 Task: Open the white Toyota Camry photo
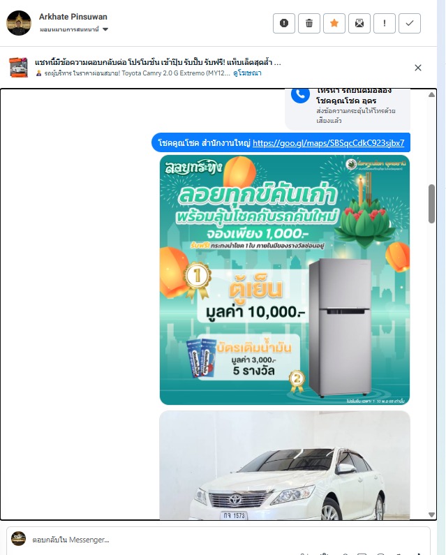pos(285,465)
